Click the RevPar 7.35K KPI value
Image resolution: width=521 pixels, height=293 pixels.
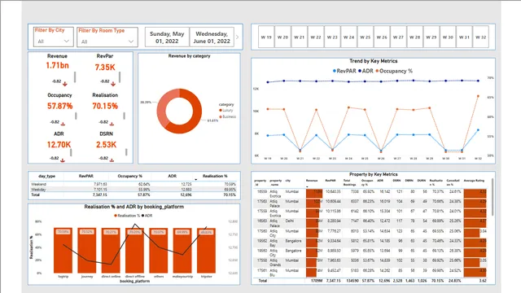pyautogui.click(x=105, y=67)
